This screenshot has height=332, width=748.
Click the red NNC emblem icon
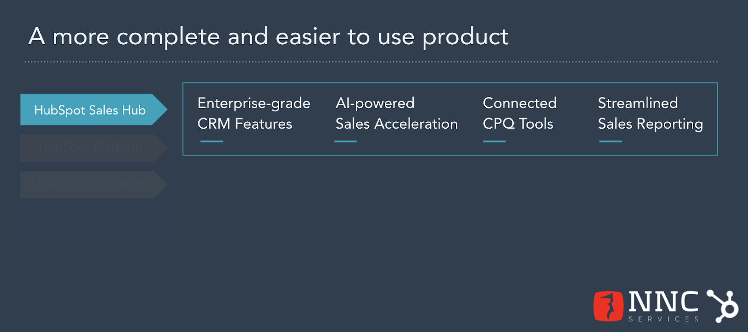[608, 306]
